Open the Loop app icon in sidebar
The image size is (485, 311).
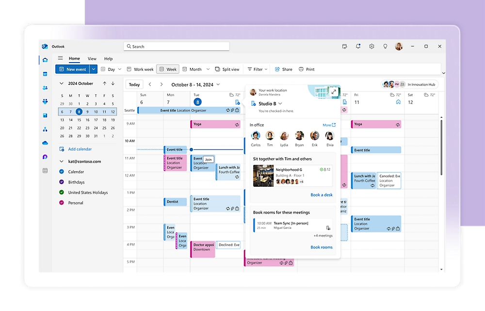pyautogui.click(x=45, y=157)
